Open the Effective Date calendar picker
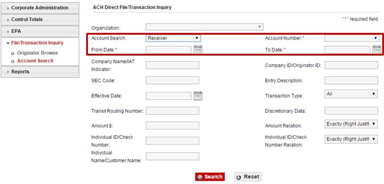Viewport: 384px width, 184px height. [x=198, y=96]
